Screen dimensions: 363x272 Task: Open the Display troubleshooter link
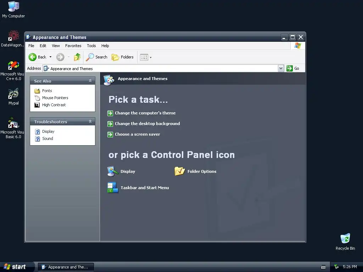tap(48, 132)
